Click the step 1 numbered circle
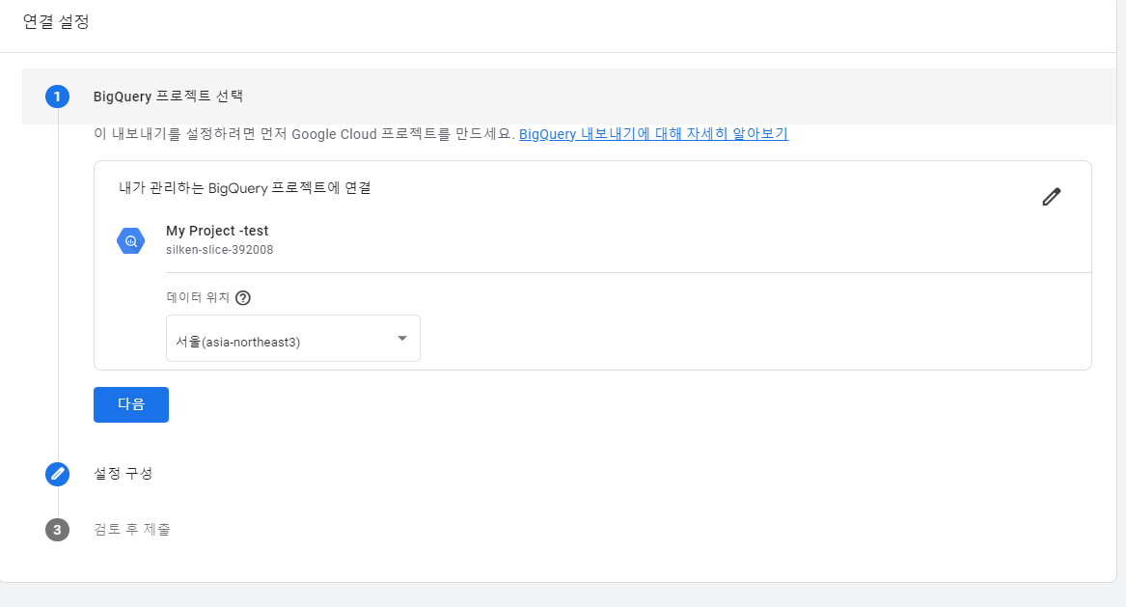1126x607 pixels. [58, 97]
